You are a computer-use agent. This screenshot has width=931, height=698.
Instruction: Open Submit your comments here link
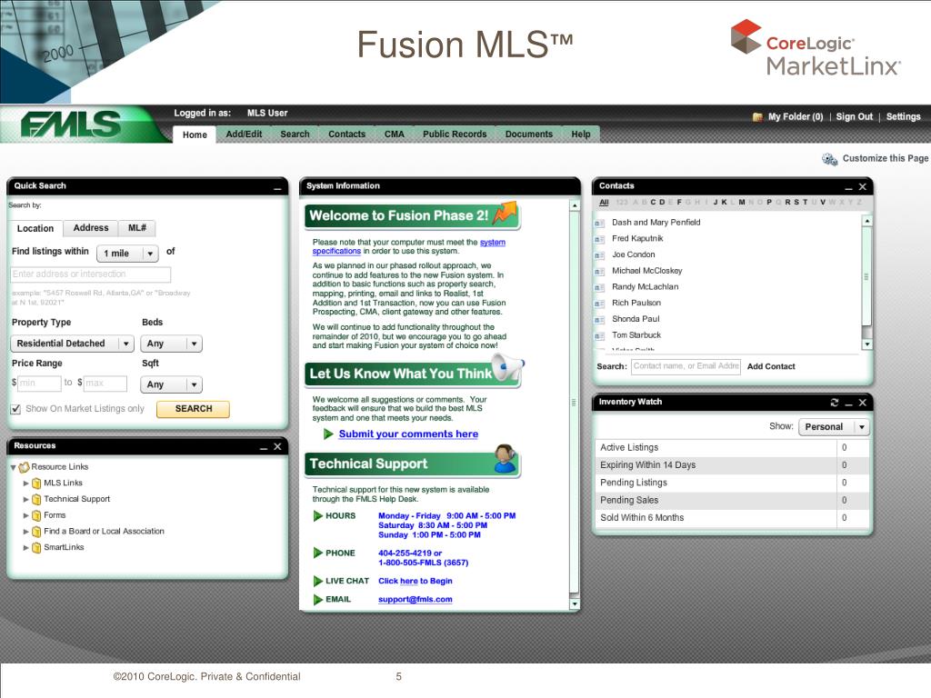point(408,434)
